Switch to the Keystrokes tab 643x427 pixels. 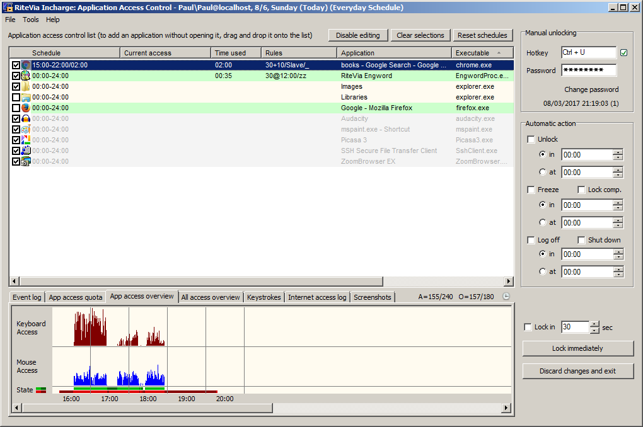[x=264, y=297]
